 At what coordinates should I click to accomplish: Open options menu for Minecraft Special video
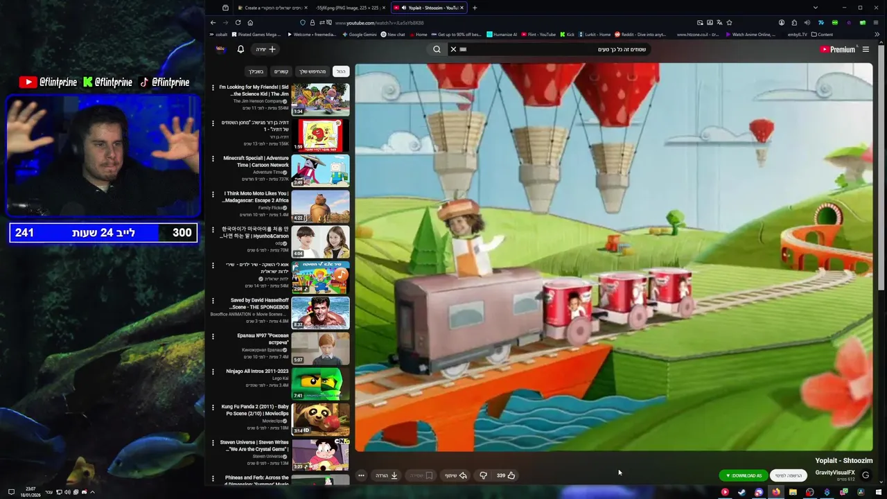213,159
